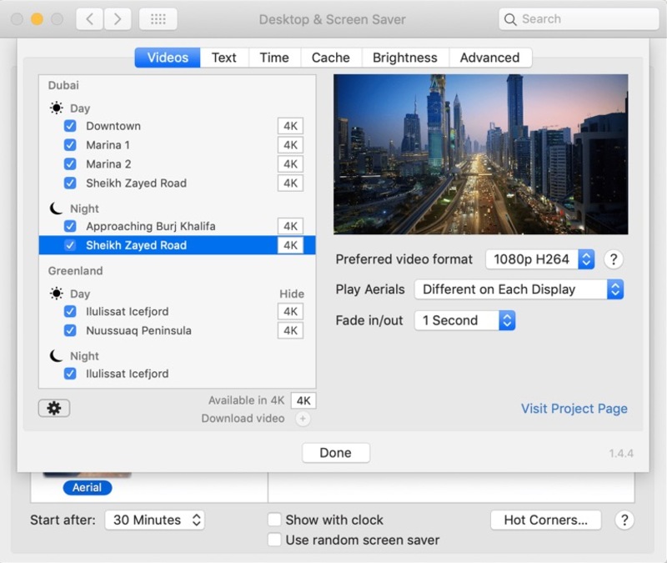Click the search magnifier icon

click(x=510, y=19)
